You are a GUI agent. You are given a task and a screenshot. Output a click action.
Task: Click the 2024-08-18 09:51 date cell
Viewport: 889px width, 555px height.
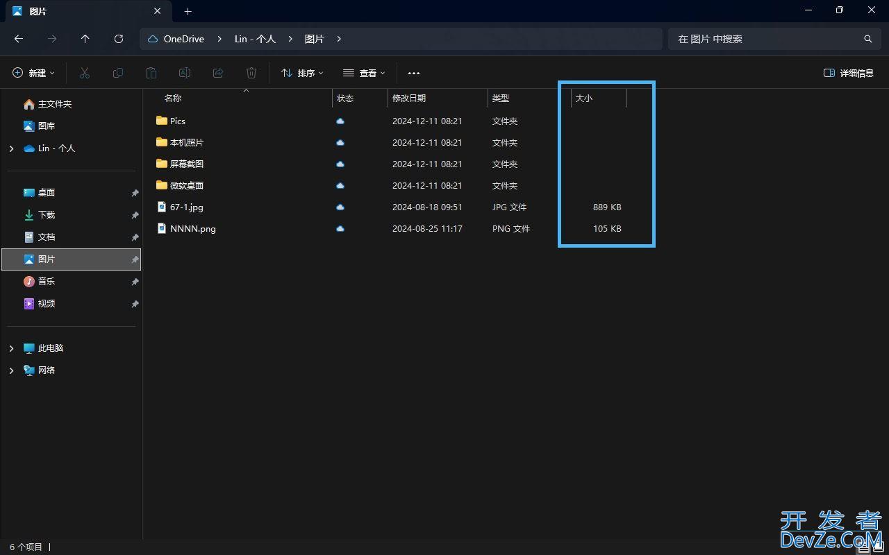(x=427, y=207)
